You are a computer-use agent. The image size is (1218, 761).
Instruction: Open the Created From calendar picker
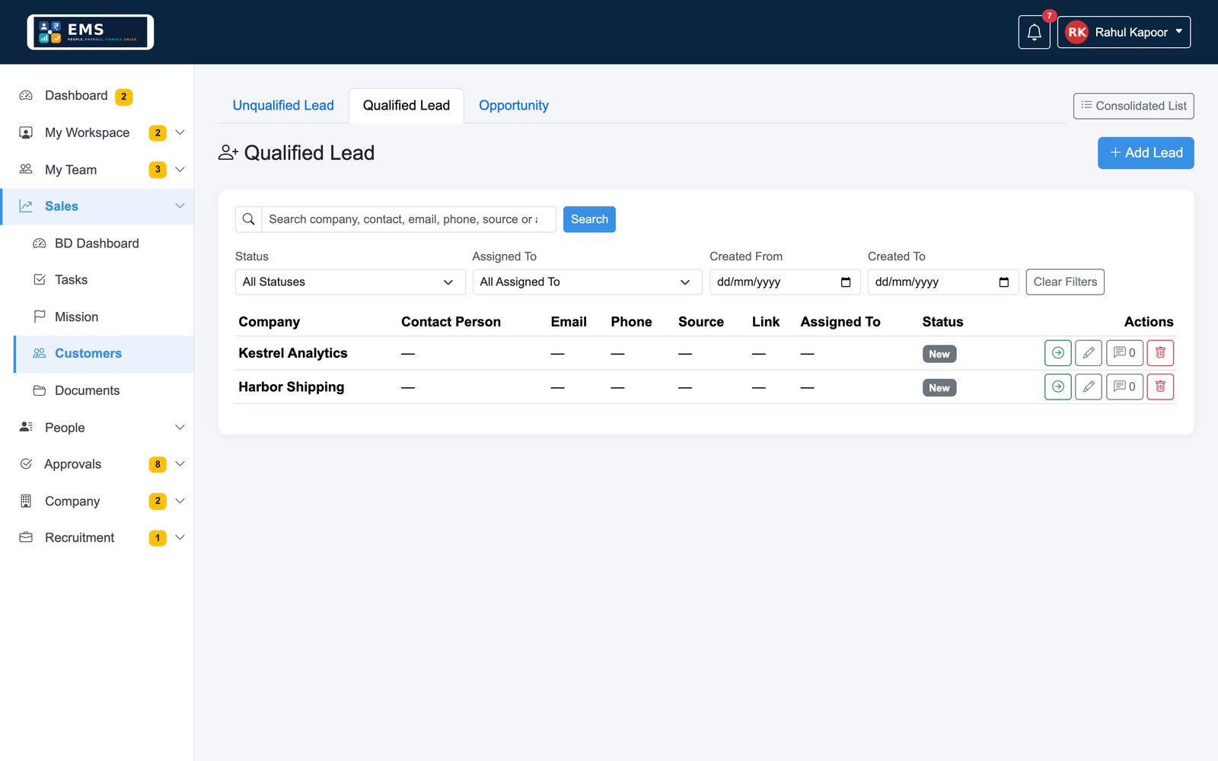point(846,282)
